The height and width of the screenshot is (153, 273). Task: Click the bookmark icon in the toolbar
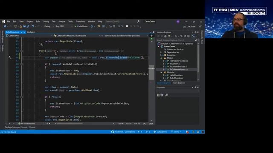(x=127, y=26)
